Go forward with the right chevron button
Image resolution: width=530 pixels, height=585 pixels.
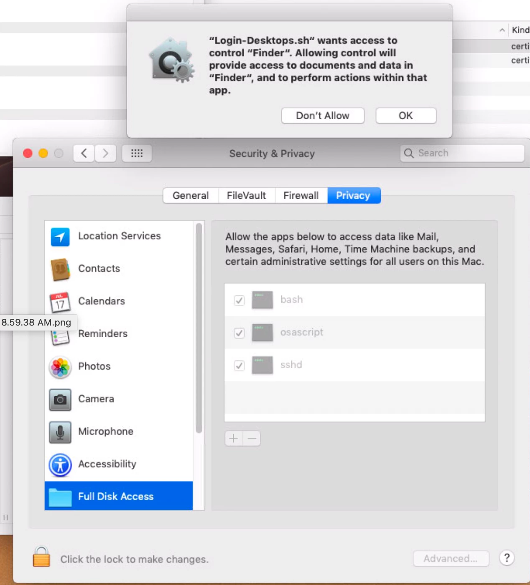105,153
